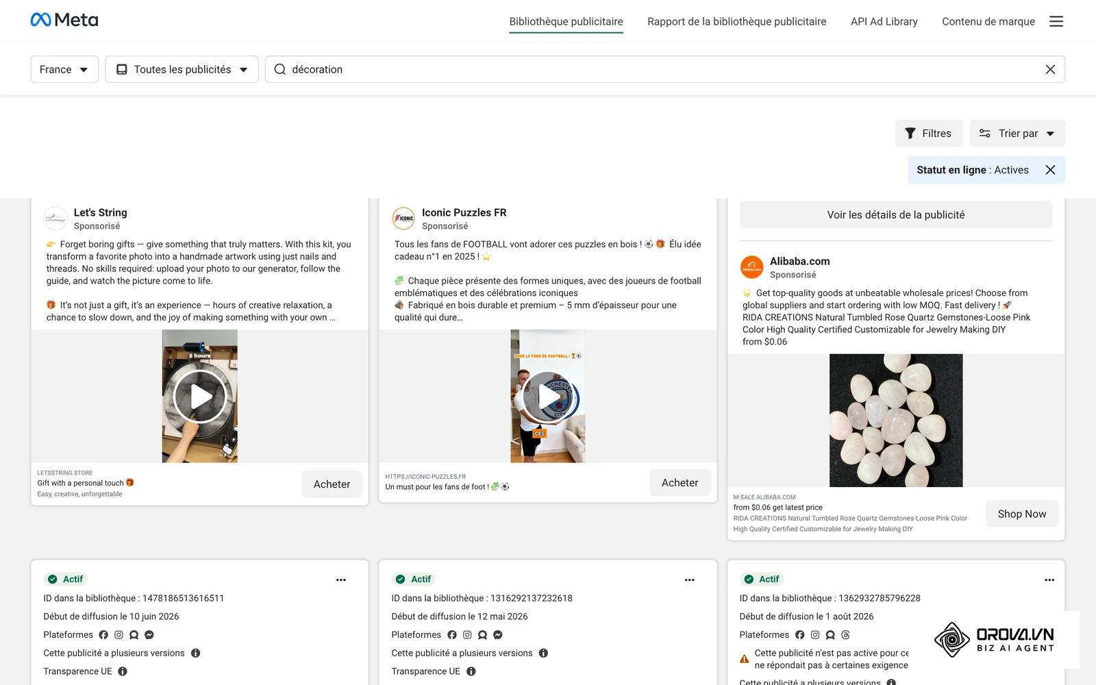This screenshot has height=685, width=1096.
Task: Play the Let's String ad video
Action: click(200, 396)
